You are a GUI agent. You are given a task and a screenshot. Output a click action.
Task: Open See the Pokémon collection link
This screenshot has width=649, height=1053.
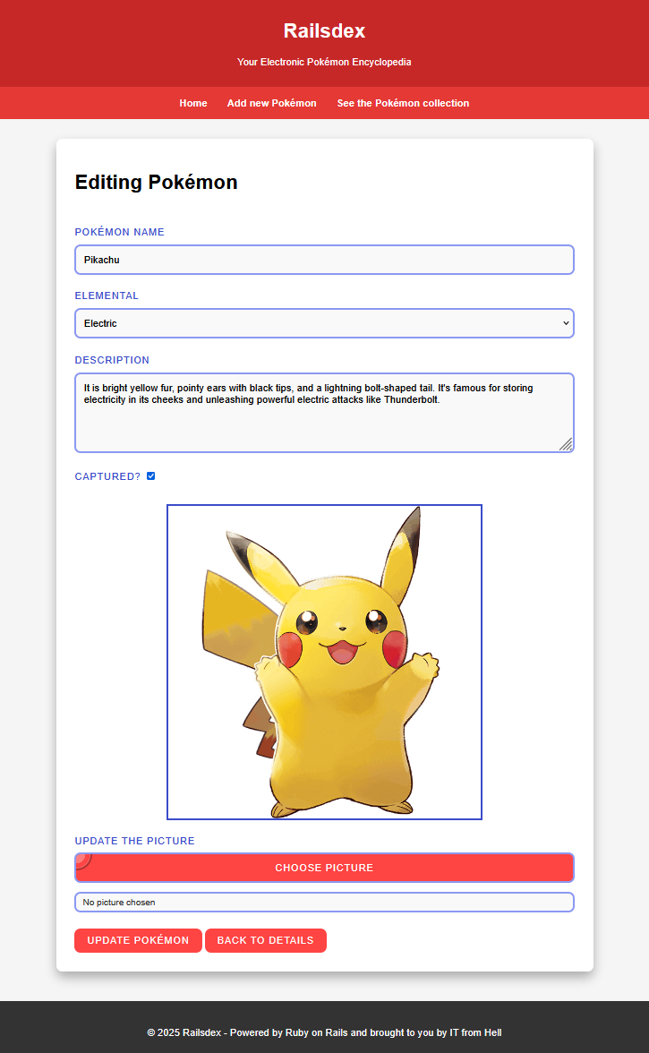tap(403, 103)
